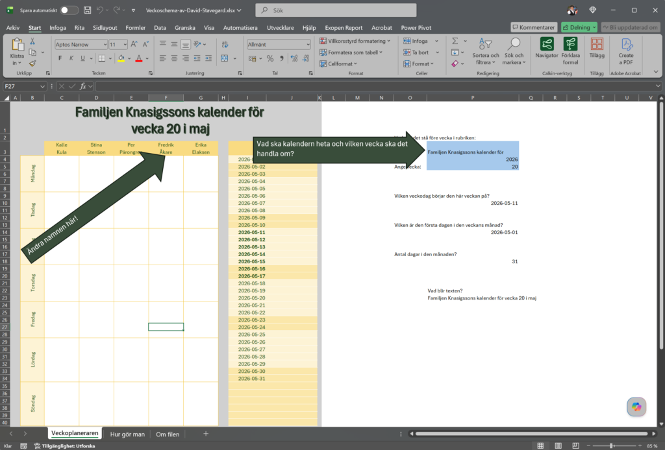Click the Save disk icon in title bar
The height and width of the screenshot is (450, 665).
click(x=88, y=10)
